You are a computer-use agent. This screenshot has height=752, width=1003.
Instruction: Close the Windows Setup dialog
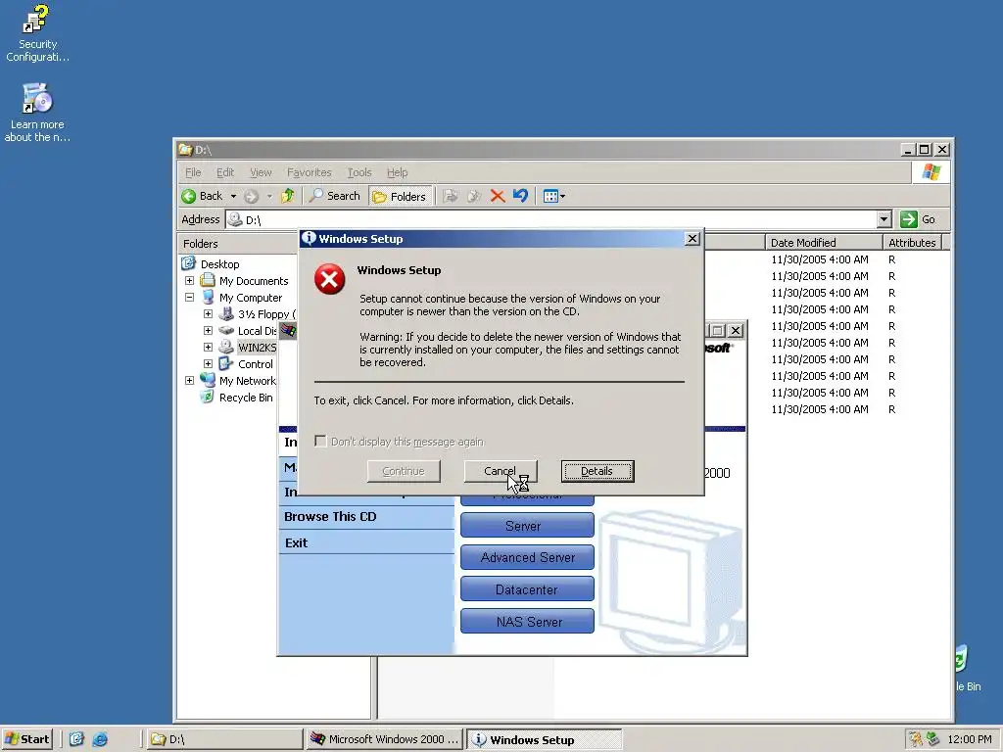point(693,239)
